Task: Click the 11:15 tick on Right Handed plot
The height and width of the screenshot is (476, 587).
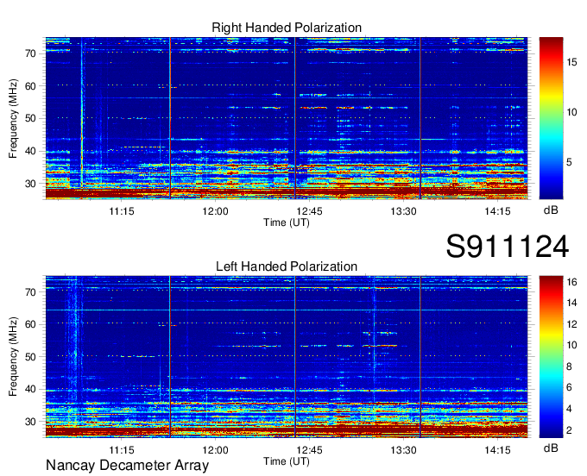Action: click(x=122, y=211)
